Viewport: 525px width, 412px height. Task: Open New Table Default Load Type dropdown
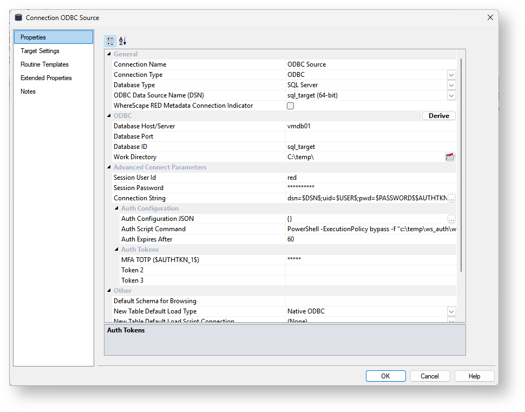[x=451, y=311]
